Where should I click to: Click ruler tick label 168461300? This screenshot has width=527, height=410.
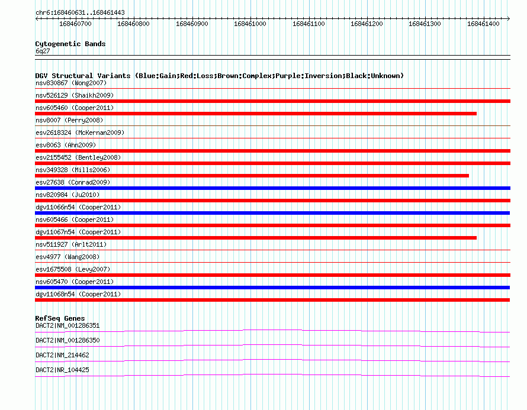(x=425, y=24)
